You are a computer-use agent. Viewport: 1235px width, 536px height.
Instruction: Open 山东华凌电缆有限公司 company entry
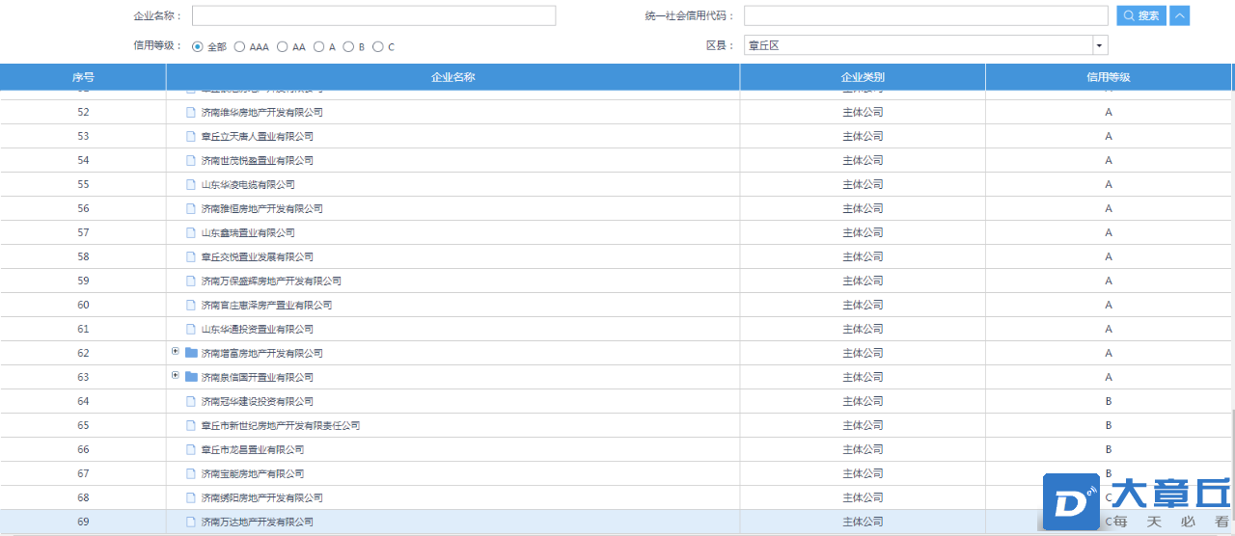click(x=248, y=185)
